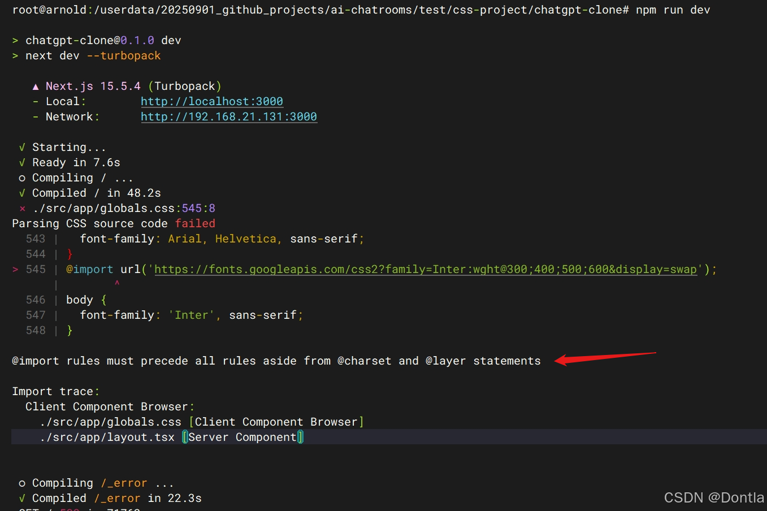Click the green checkmark next to Starting
767x511 pixels.
(21, 147)
